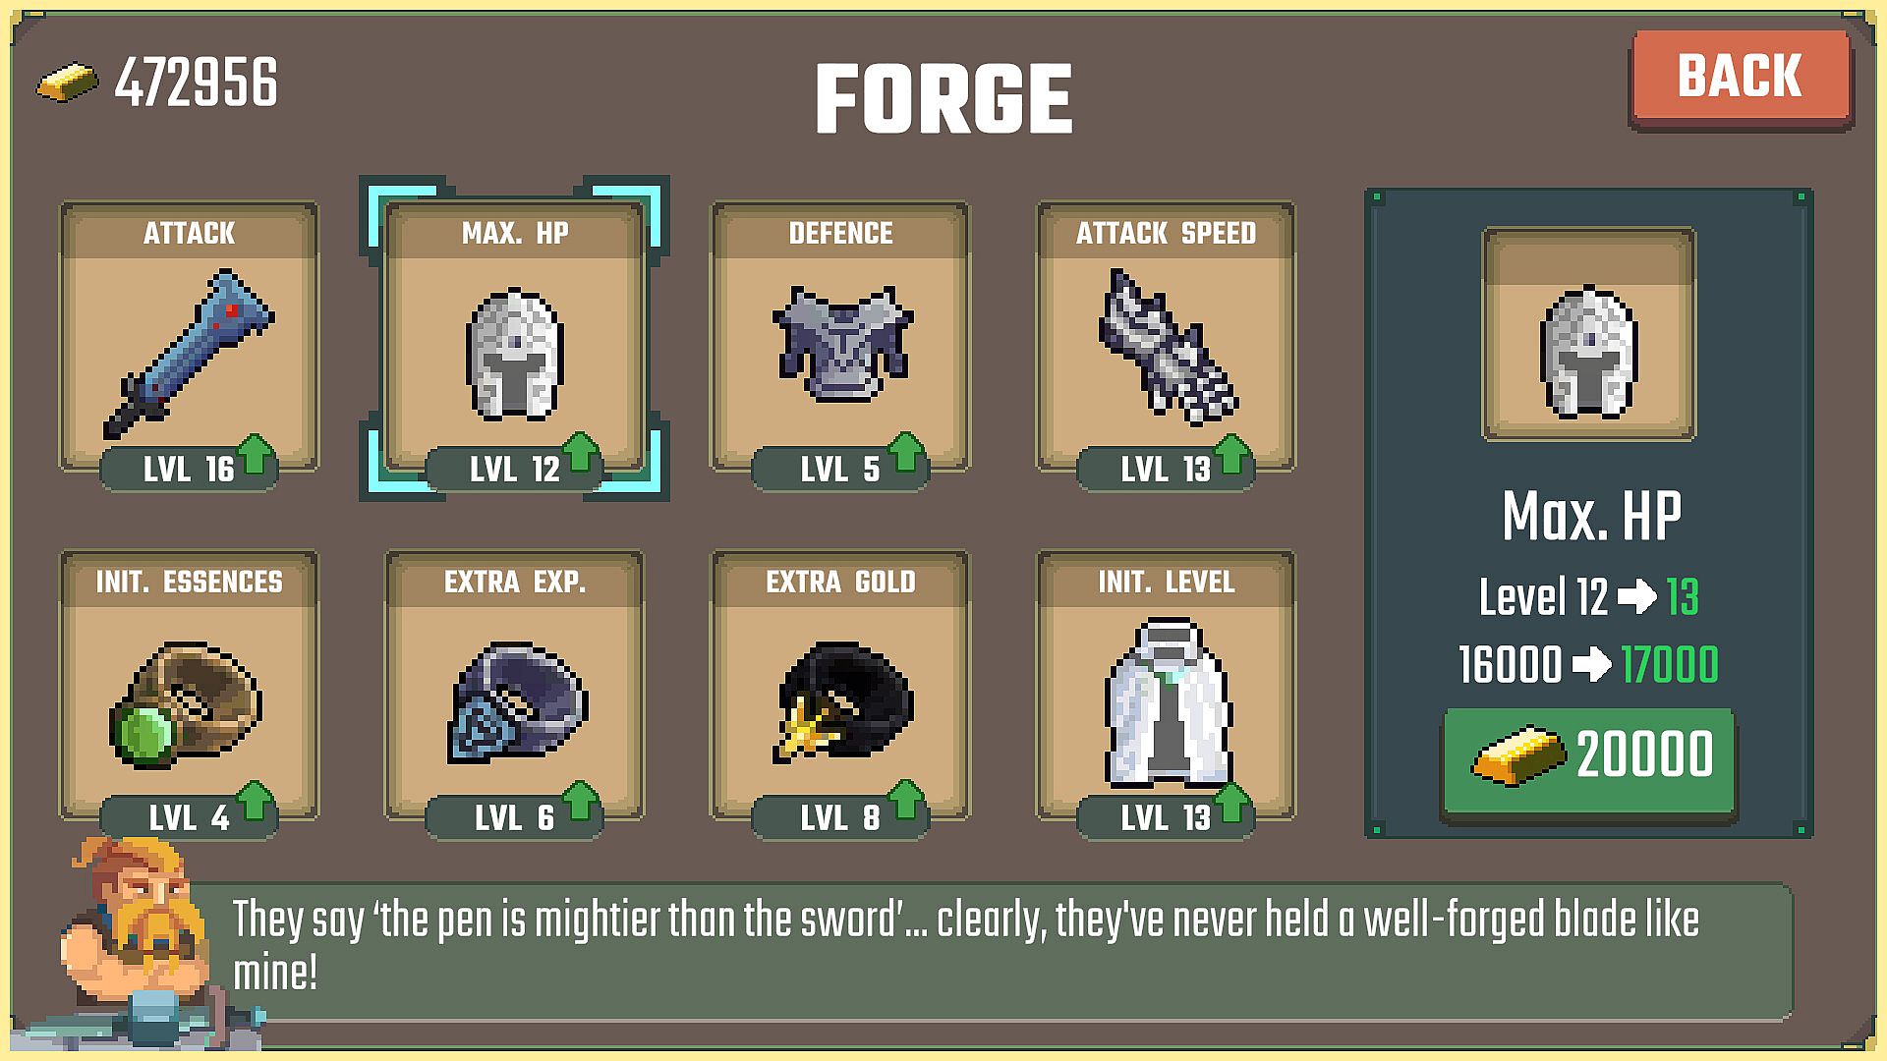Screen dimensions: 1887x1061
Task: Pick the Attack Speed gauntlet icon
Action: tap(1167, 346)
